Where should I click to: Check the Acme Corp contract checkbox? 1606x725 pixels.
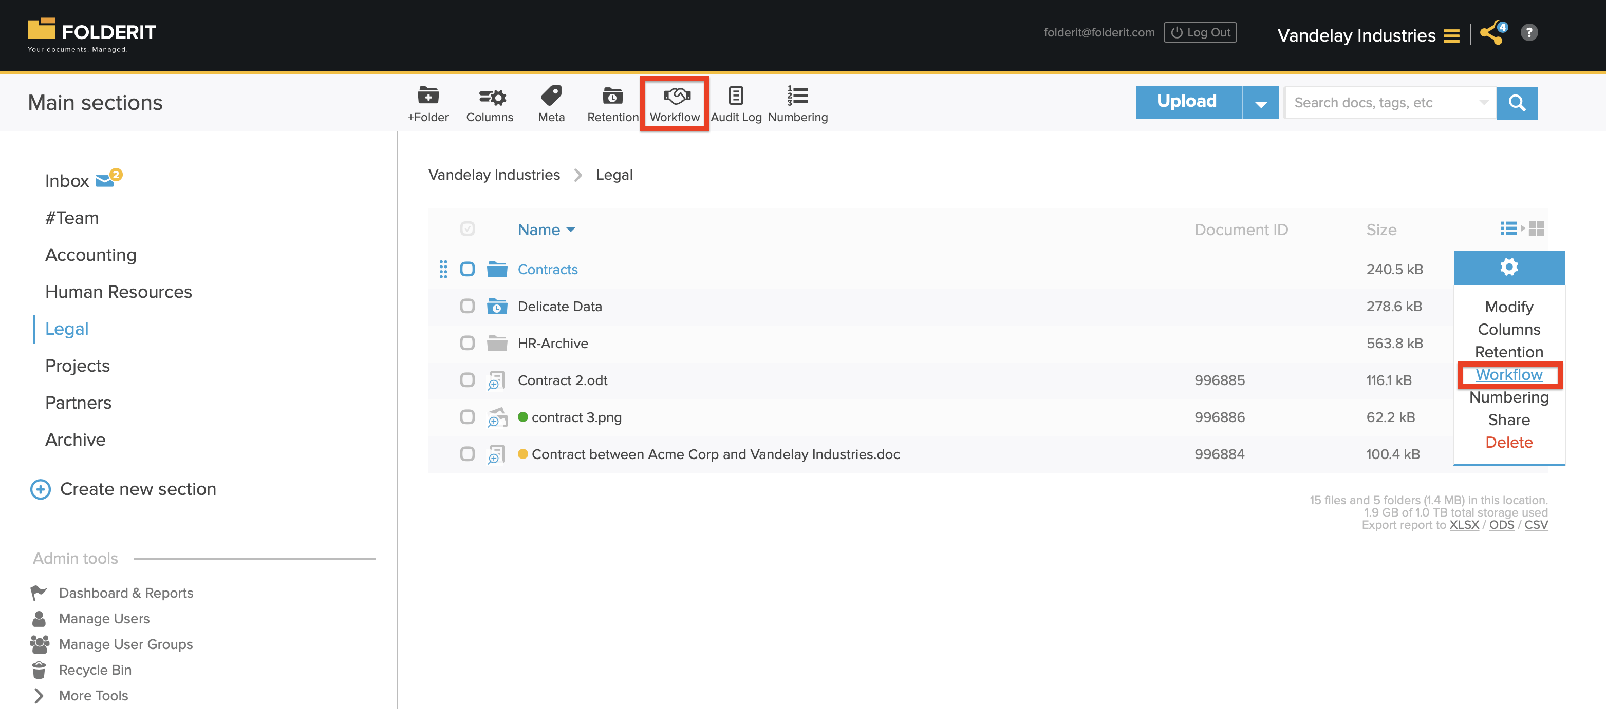click(467, 455)
